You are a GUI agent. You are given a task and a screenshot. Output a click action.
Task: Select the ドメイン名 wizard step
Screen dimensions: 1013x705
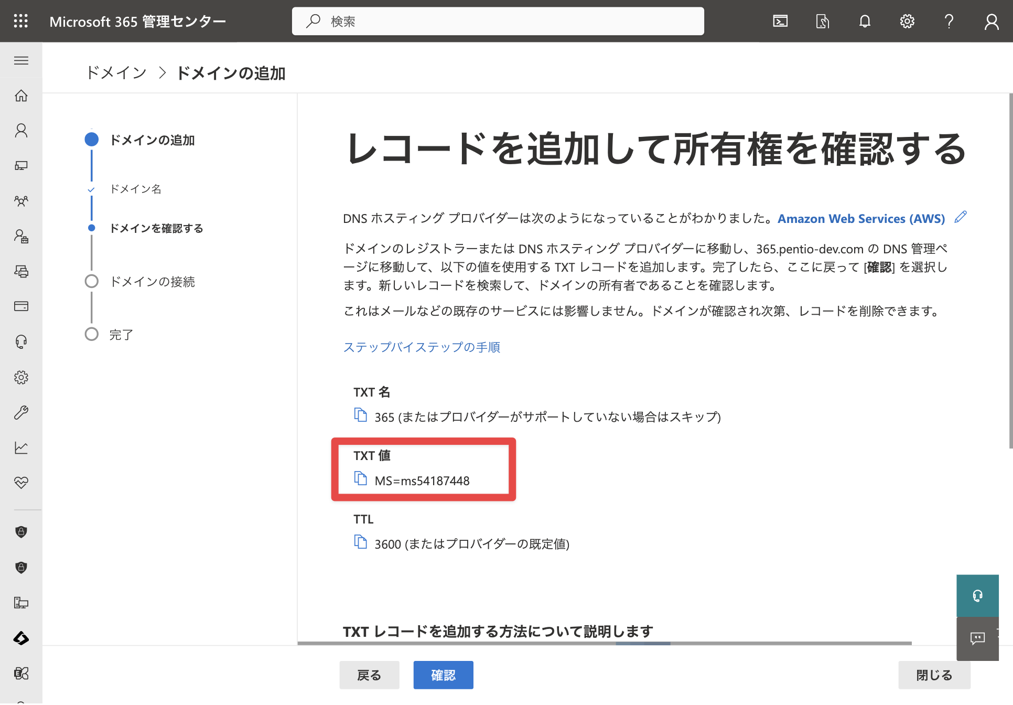(136, 189)
